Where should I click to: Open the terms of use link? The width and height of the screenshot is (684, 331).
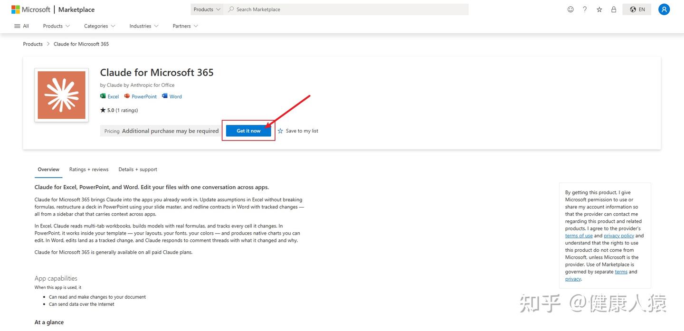pos(579,236)
